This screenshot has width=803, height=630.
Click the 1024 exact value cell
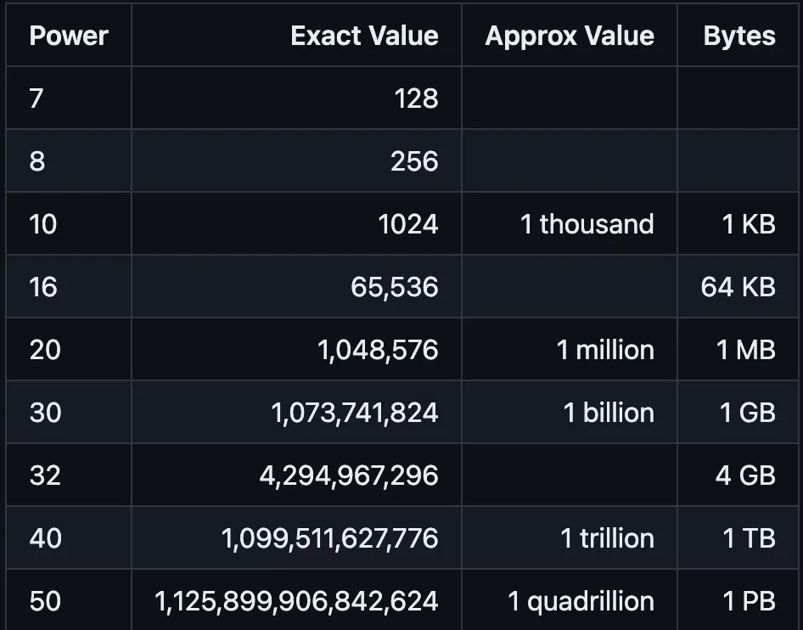click(x=408, y=224)
